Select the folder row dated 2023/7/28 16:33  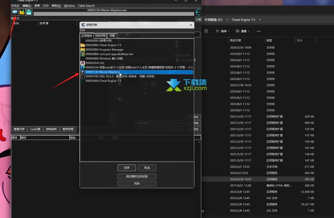(x=258, y=85)
